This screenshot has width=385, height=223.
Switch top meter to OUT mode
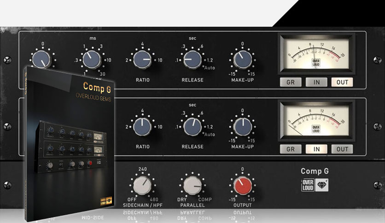coord(342,82)
